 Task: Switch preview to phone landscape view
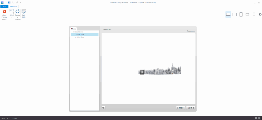(247, 14)
